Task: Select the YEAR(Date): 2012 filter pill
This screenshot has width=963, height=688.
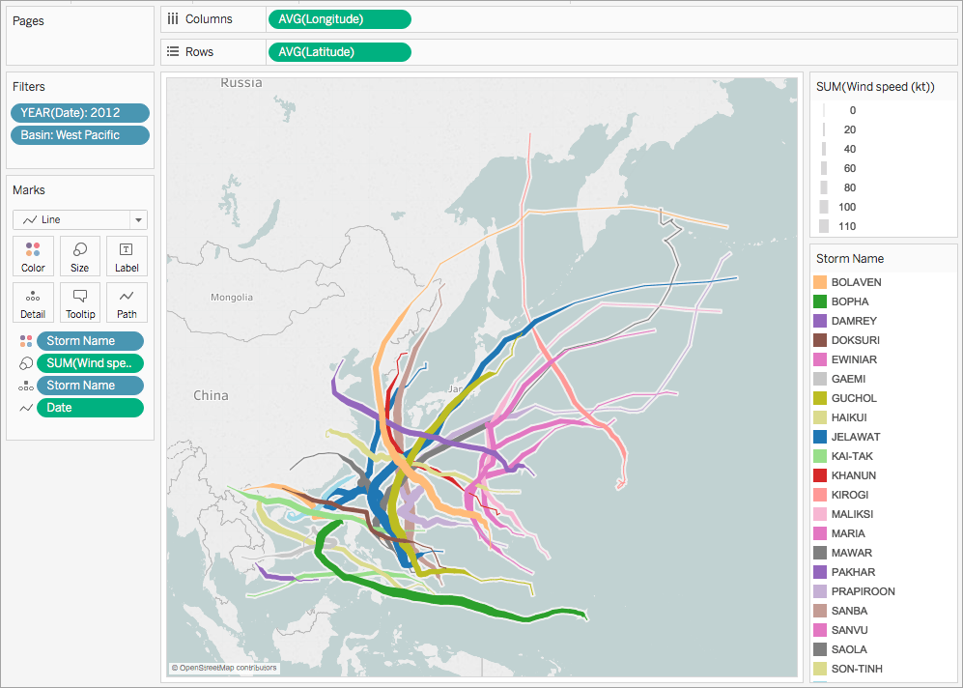Action: (80, 113)
